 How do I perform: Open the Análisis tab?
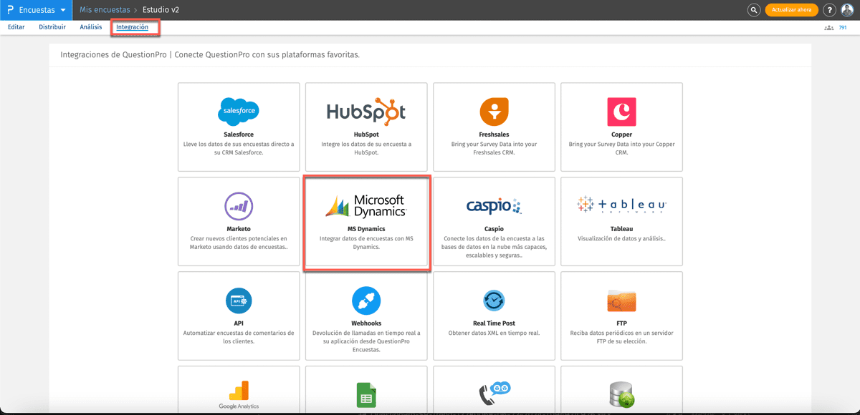pos(90,26)
